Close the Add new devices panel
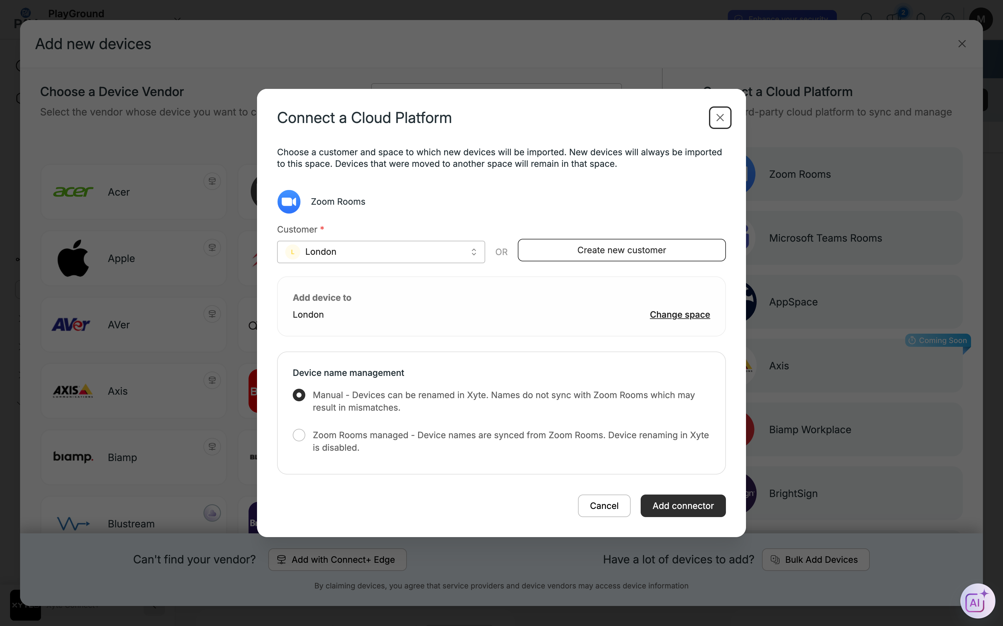1003x626 pixels. tap(962, 44)
